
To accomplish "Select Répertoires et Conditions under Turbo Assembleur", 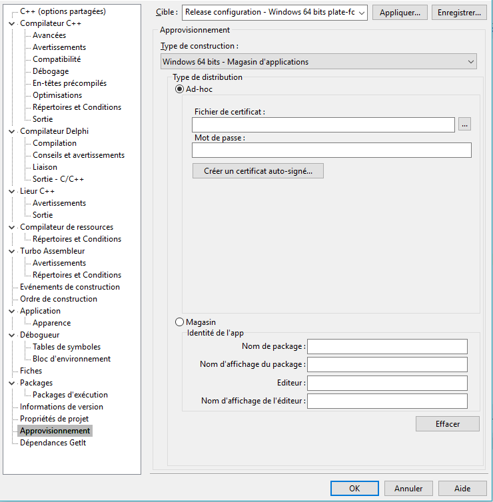I will pos(77,275).
